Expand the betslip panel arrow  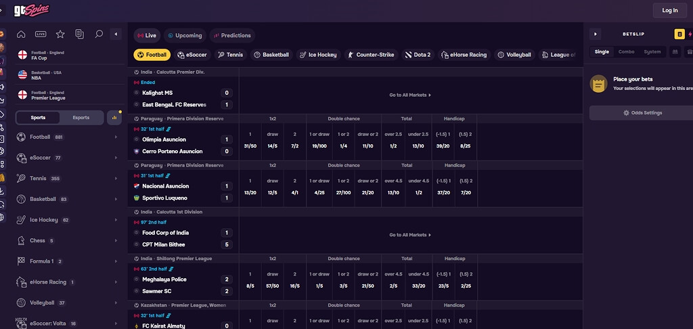point(595,34)
